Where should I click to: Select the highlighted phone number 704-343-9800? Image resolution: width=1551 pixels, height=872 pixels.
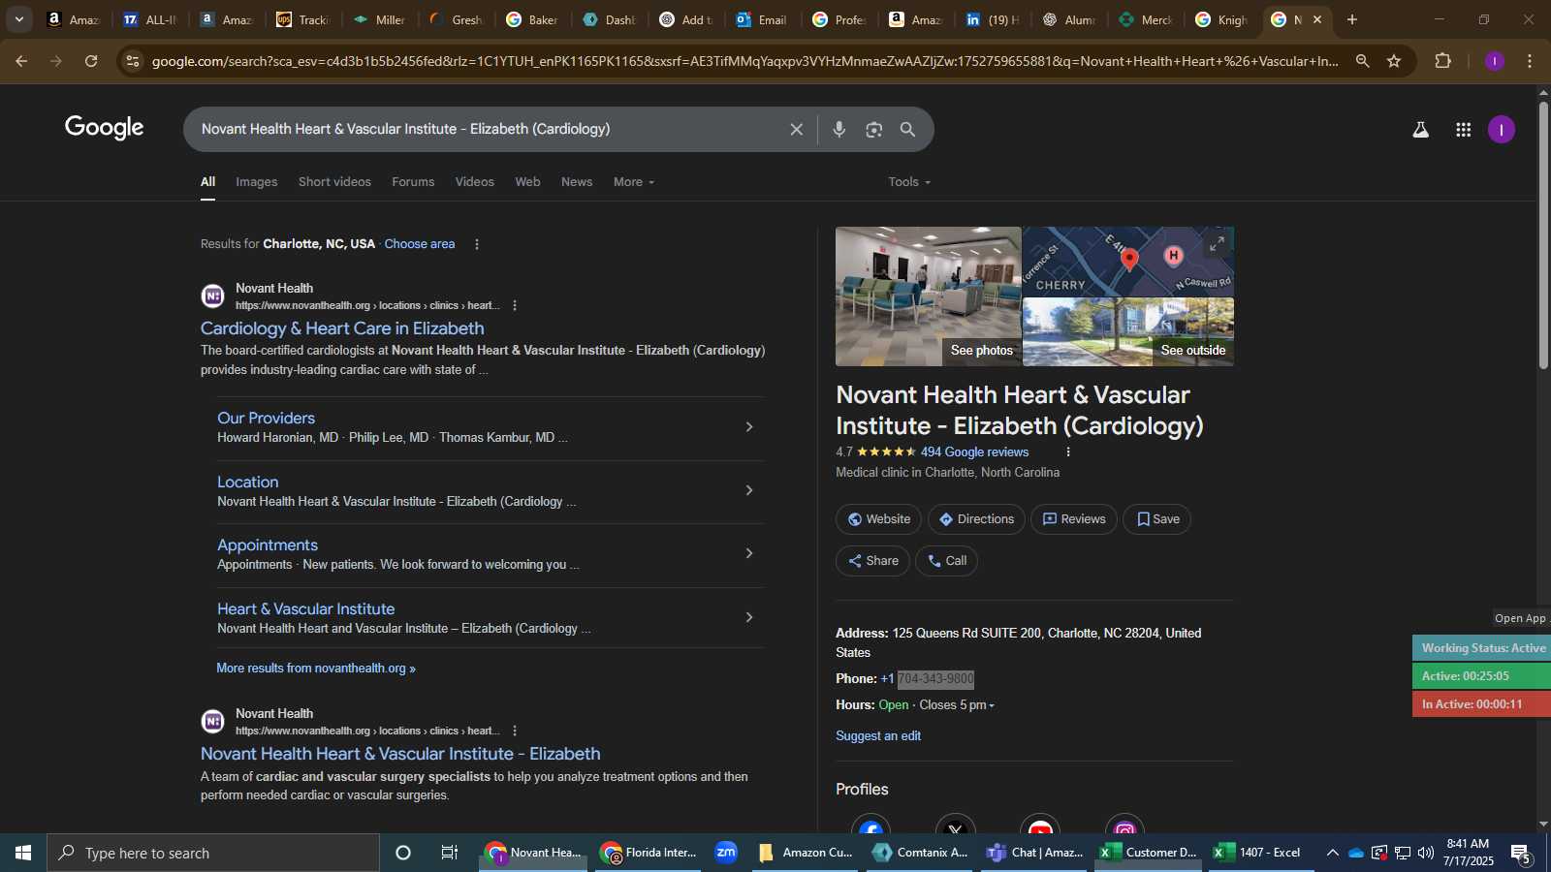[x=935, y=679]
